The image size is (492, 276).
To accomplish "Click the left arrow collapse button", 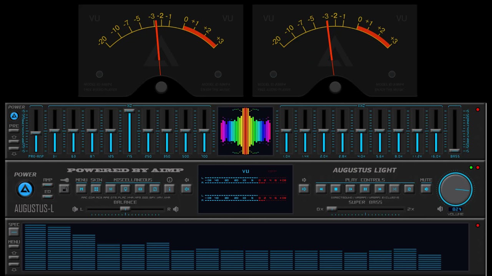I will (x=186, y=189).
